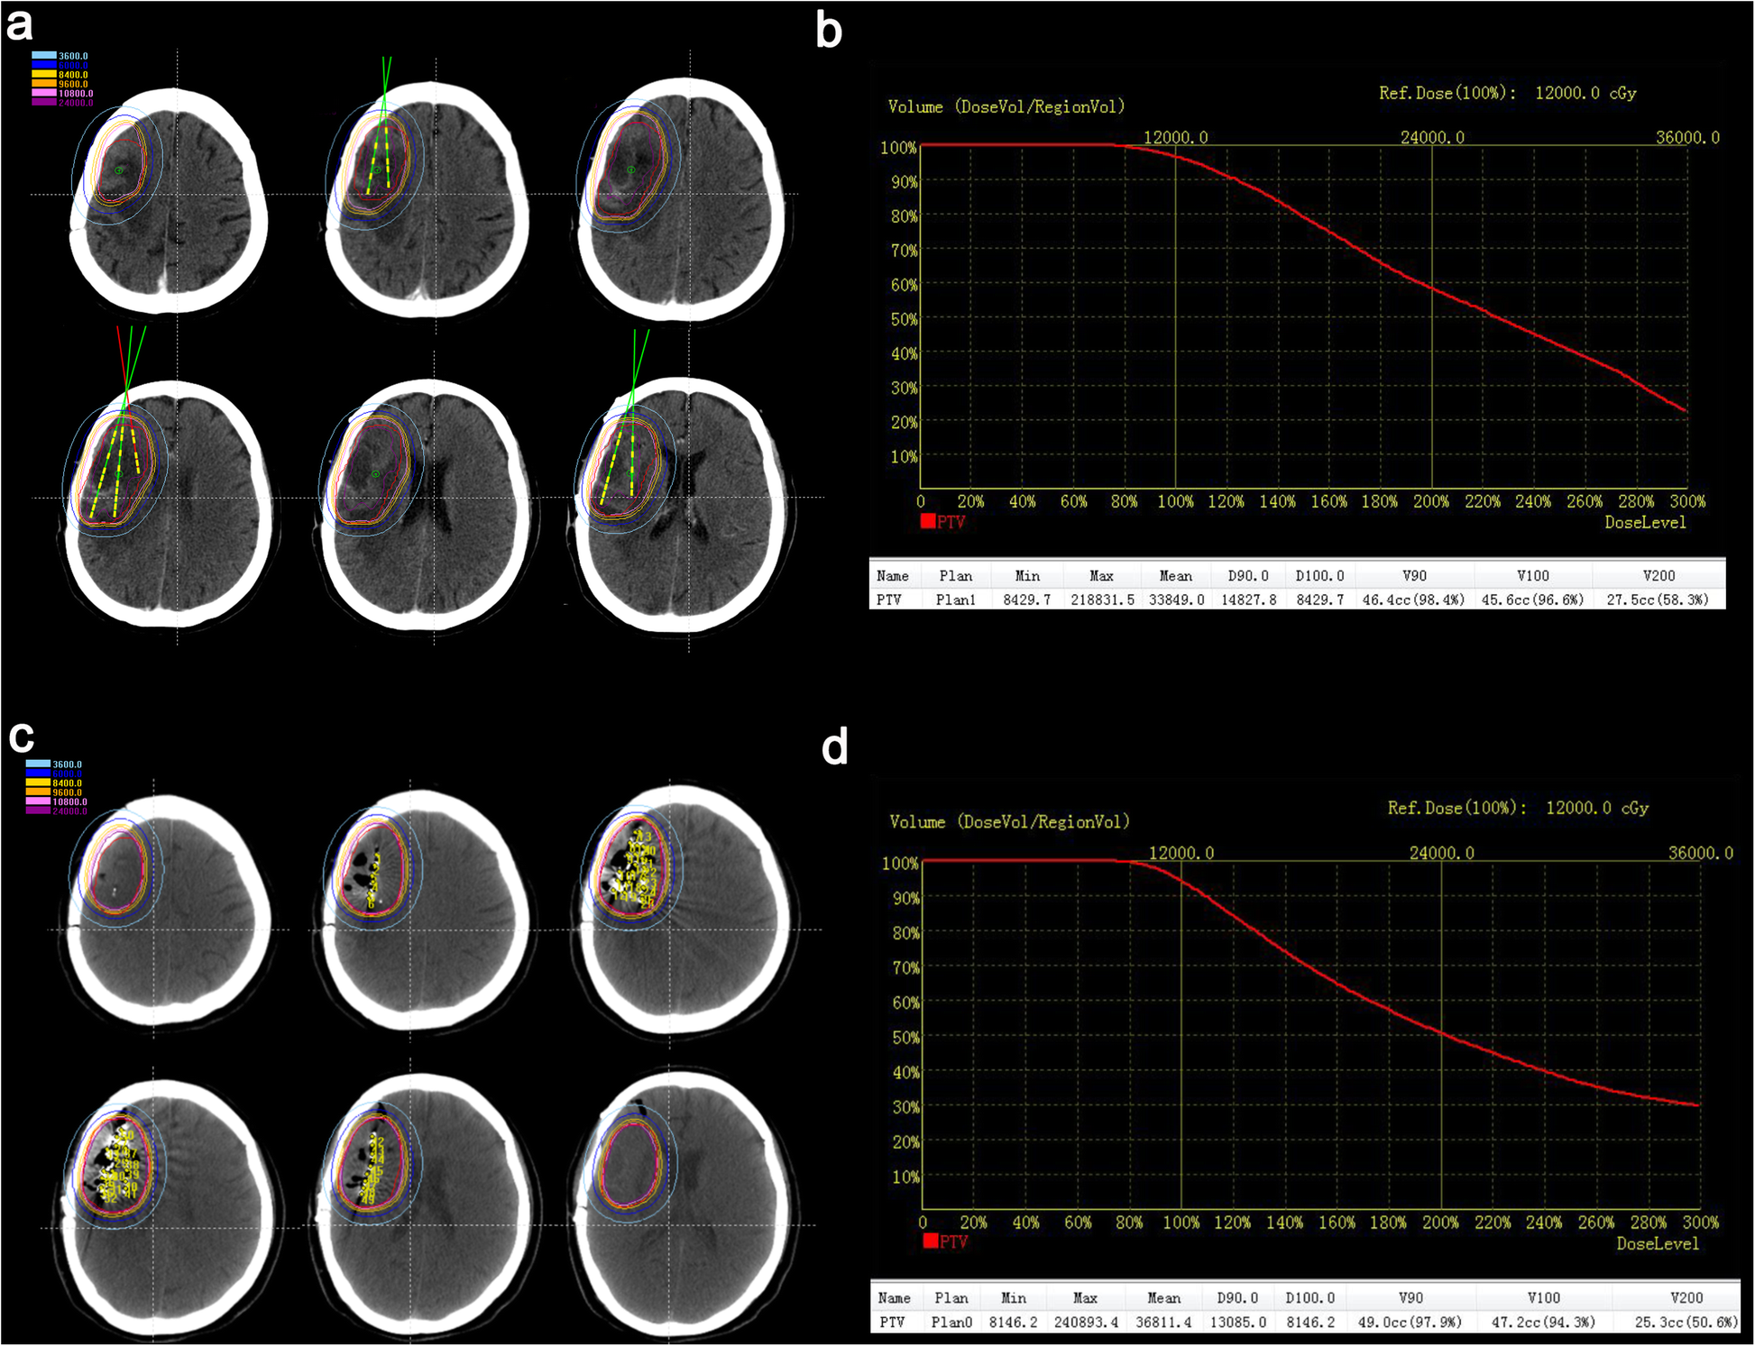
Task: Click the Plan0 cell in panel d table
Action: tap(951, 1322)
